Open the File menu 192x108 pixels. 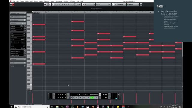coord(14,1)
